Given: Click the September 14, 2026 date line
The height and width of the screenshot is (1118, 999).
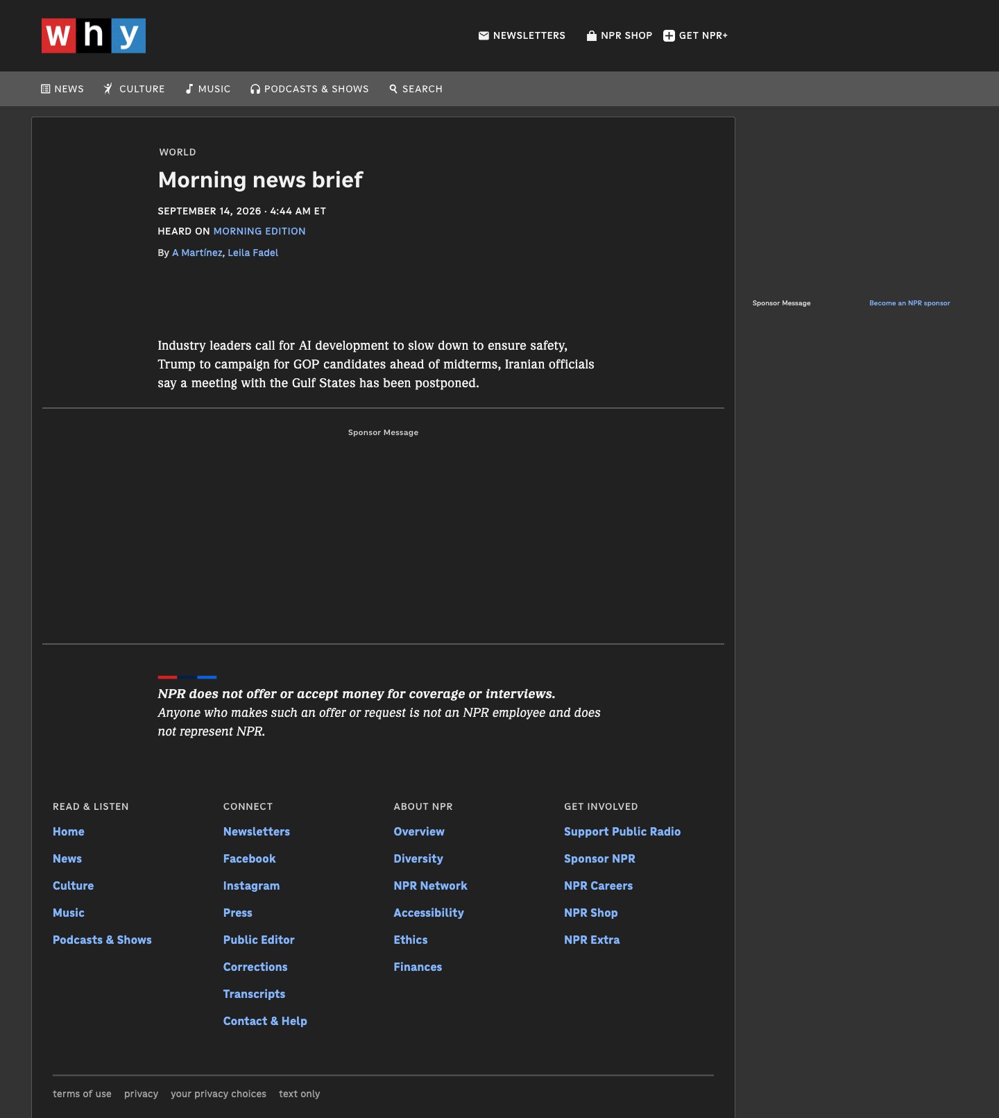Looking at the screenshot, I should [x=241, y=211].
